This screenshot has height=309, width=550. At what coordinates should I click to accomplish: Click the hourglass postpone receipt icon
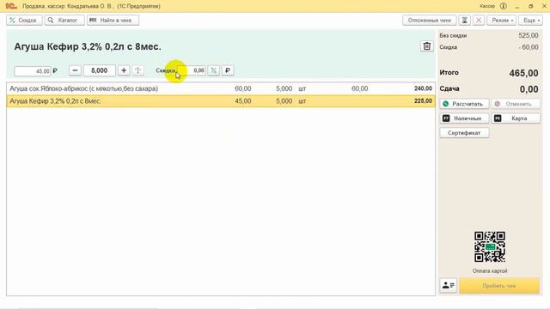[x=464, y=21]
